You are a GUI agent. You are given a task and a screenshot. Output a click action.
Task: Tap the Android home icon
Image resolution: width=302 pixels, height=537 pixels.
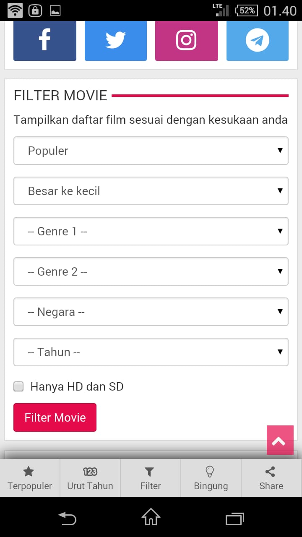[x=151, y=517]
